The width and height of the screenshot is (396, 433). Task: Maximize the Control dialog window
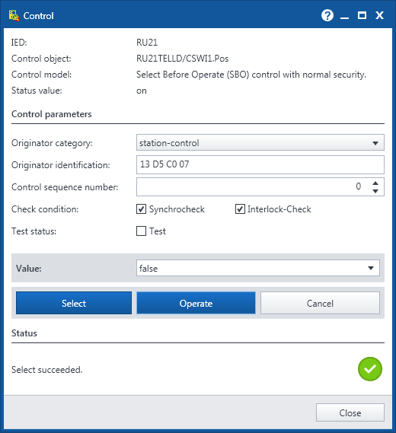[x=362, y=15]
